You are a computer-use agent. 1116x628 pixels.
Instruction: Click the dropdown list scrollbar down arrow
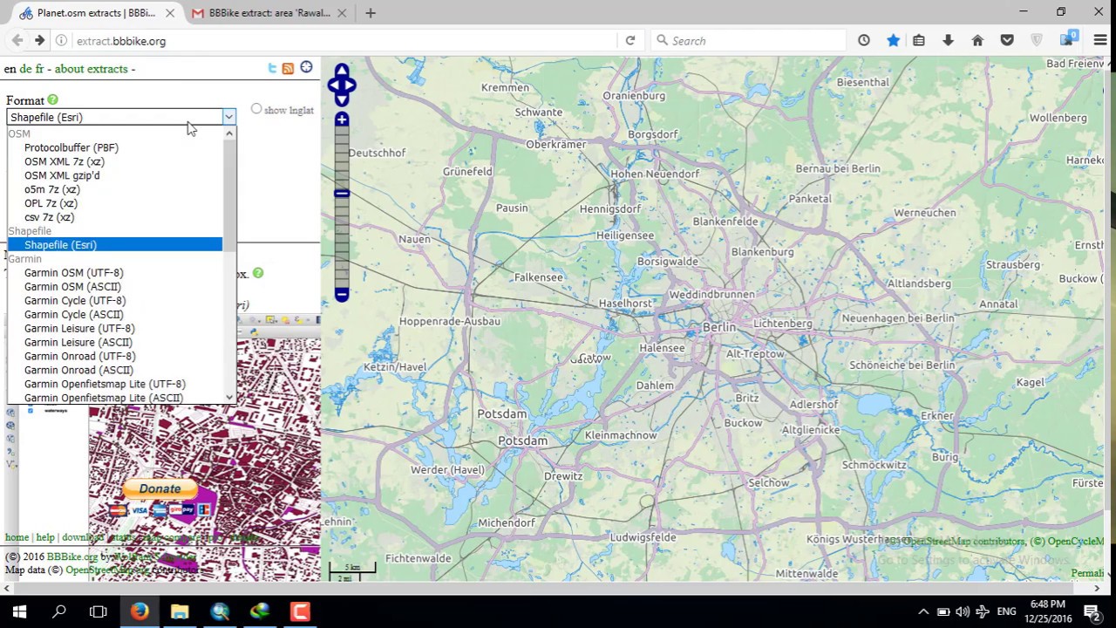point(229,397)
